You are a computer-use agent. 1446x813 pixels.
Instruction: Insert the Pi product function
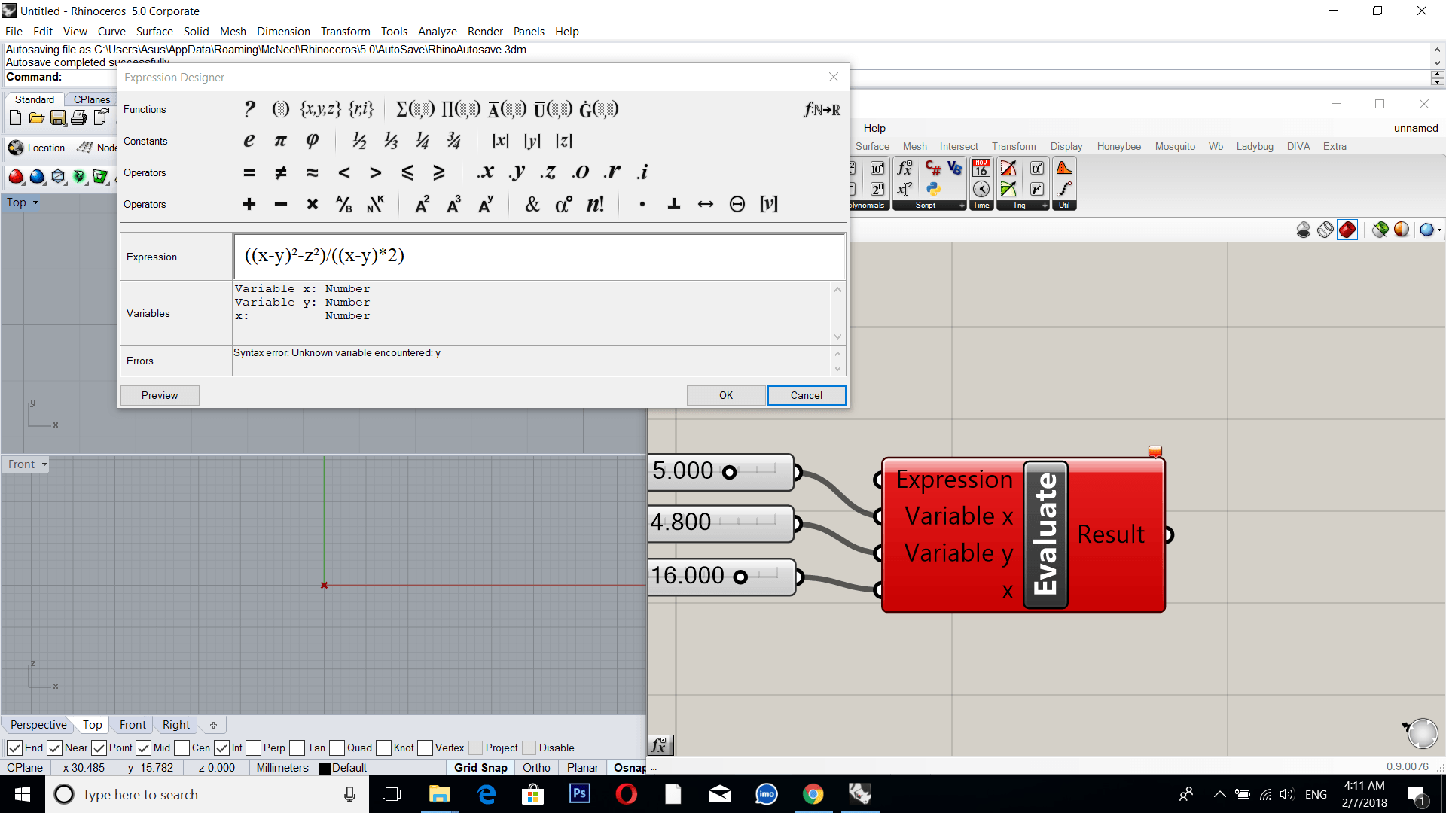(461, 109)
